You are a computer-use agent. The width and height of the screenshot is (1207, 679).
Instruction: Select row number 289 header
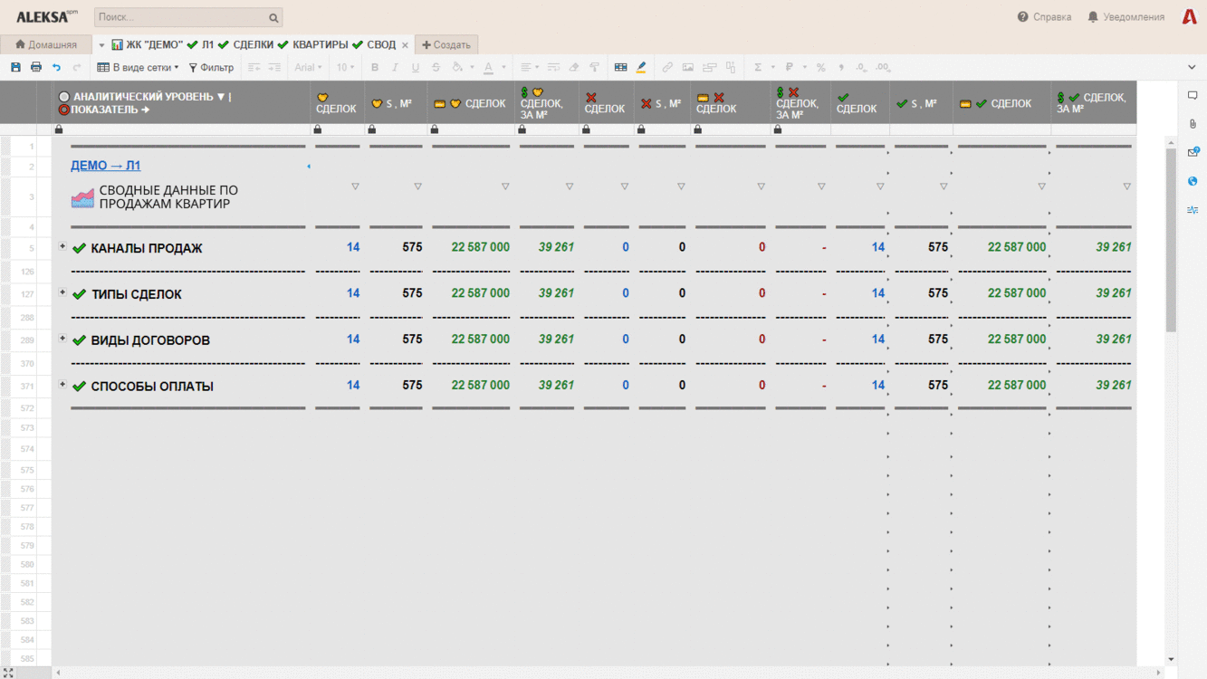click(25, 339)
